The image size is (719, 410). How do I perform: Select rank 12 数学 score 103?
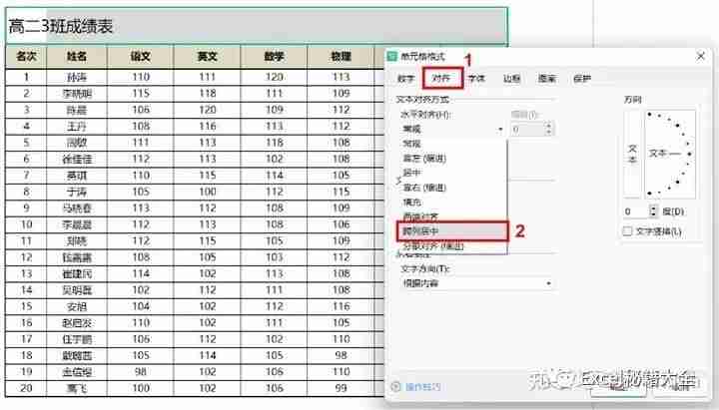pos(274,257)
